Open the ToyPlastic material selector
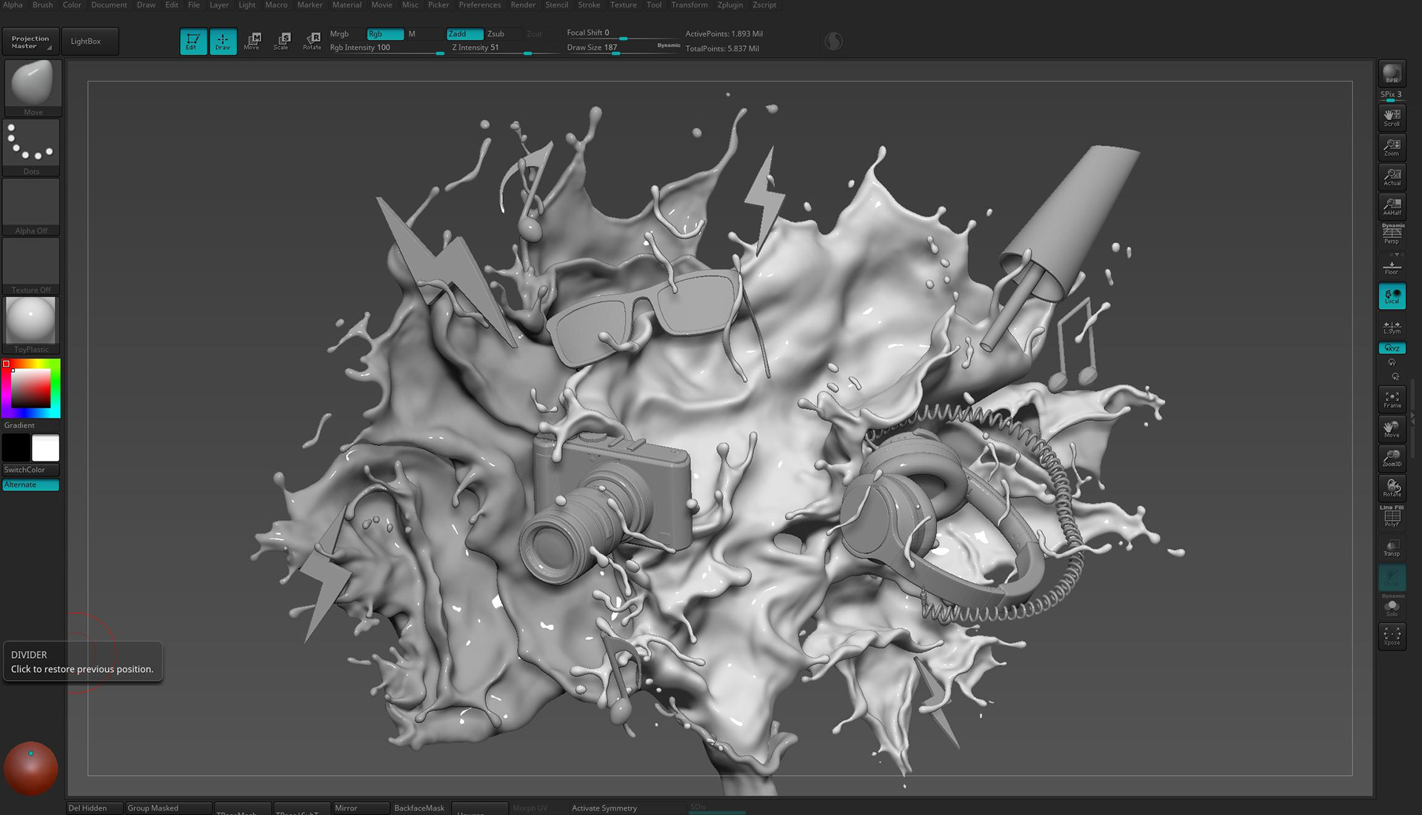Viewport: 1422px width, 815px height. pyautogui.click(x=31, y=324)
